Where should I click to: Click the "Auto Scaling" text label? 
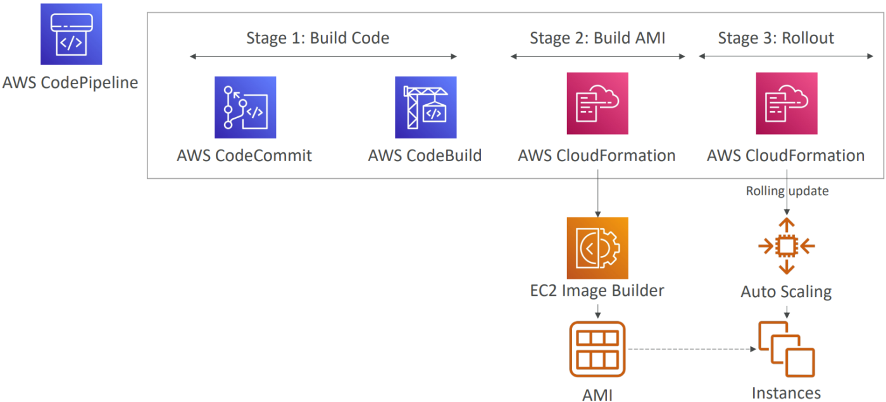[x=786, y=292]
